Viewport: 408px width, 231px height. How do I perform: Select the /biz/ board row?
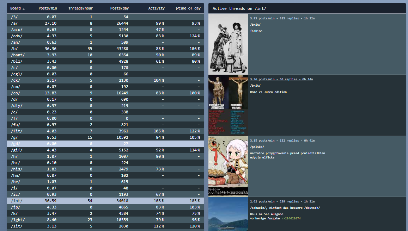click(105, 61)
